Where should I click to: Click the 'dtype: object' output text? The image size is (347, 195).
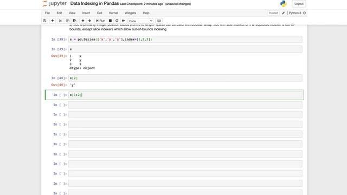[82, 68]
